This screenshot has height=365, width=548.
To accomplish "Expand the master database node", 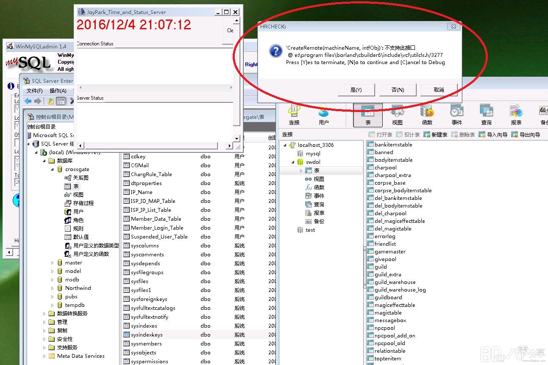I will click(x=52, y=263).
